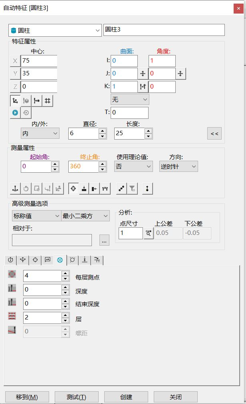The image size is (246, 404).
Task: Click the snap-to-grid hash icon
Action: [47, 101]
